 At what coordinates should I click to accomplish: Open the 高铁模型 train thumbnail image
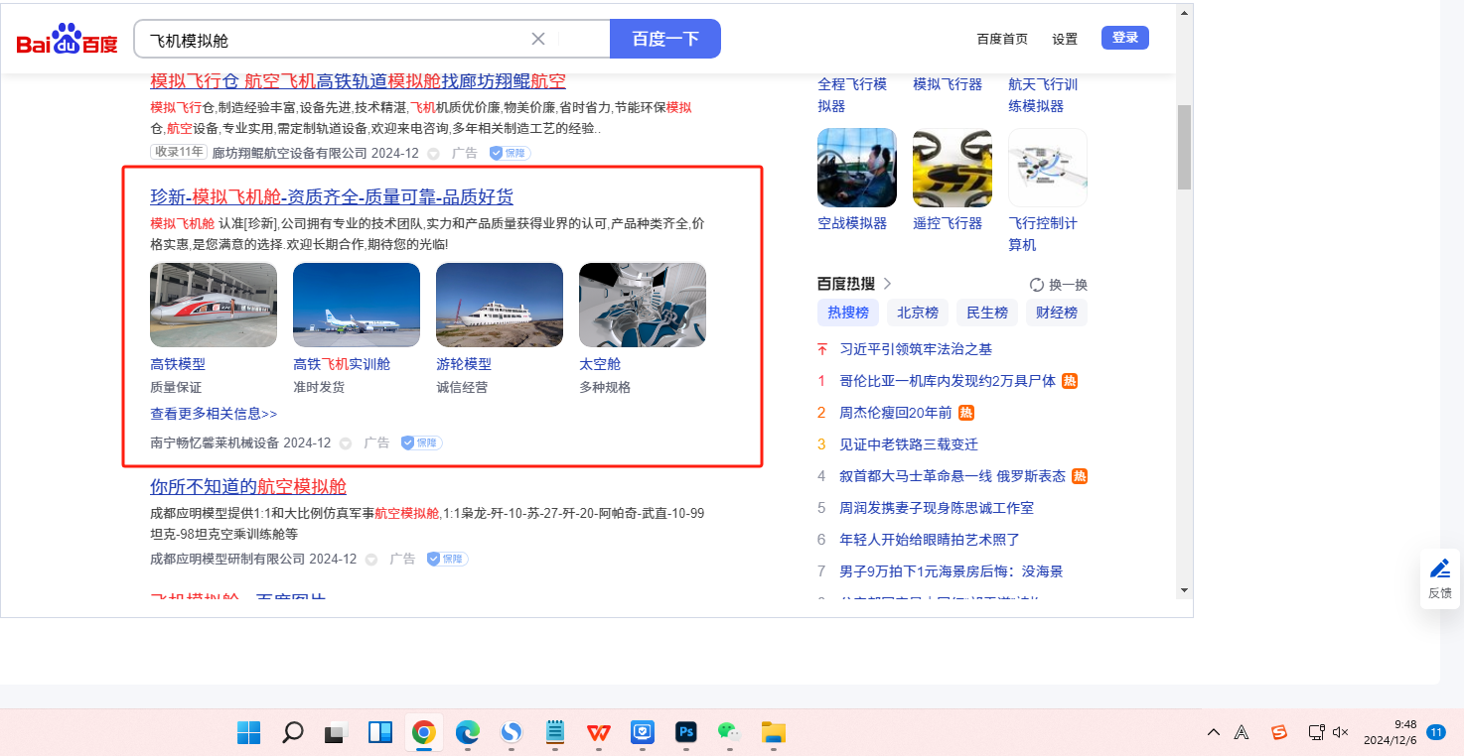[x=214, y=305]
